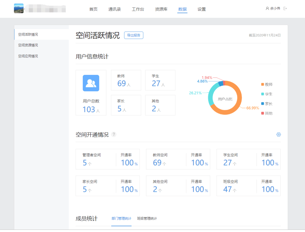Toggle the 其他 red legend swatch

coord(262,113)
